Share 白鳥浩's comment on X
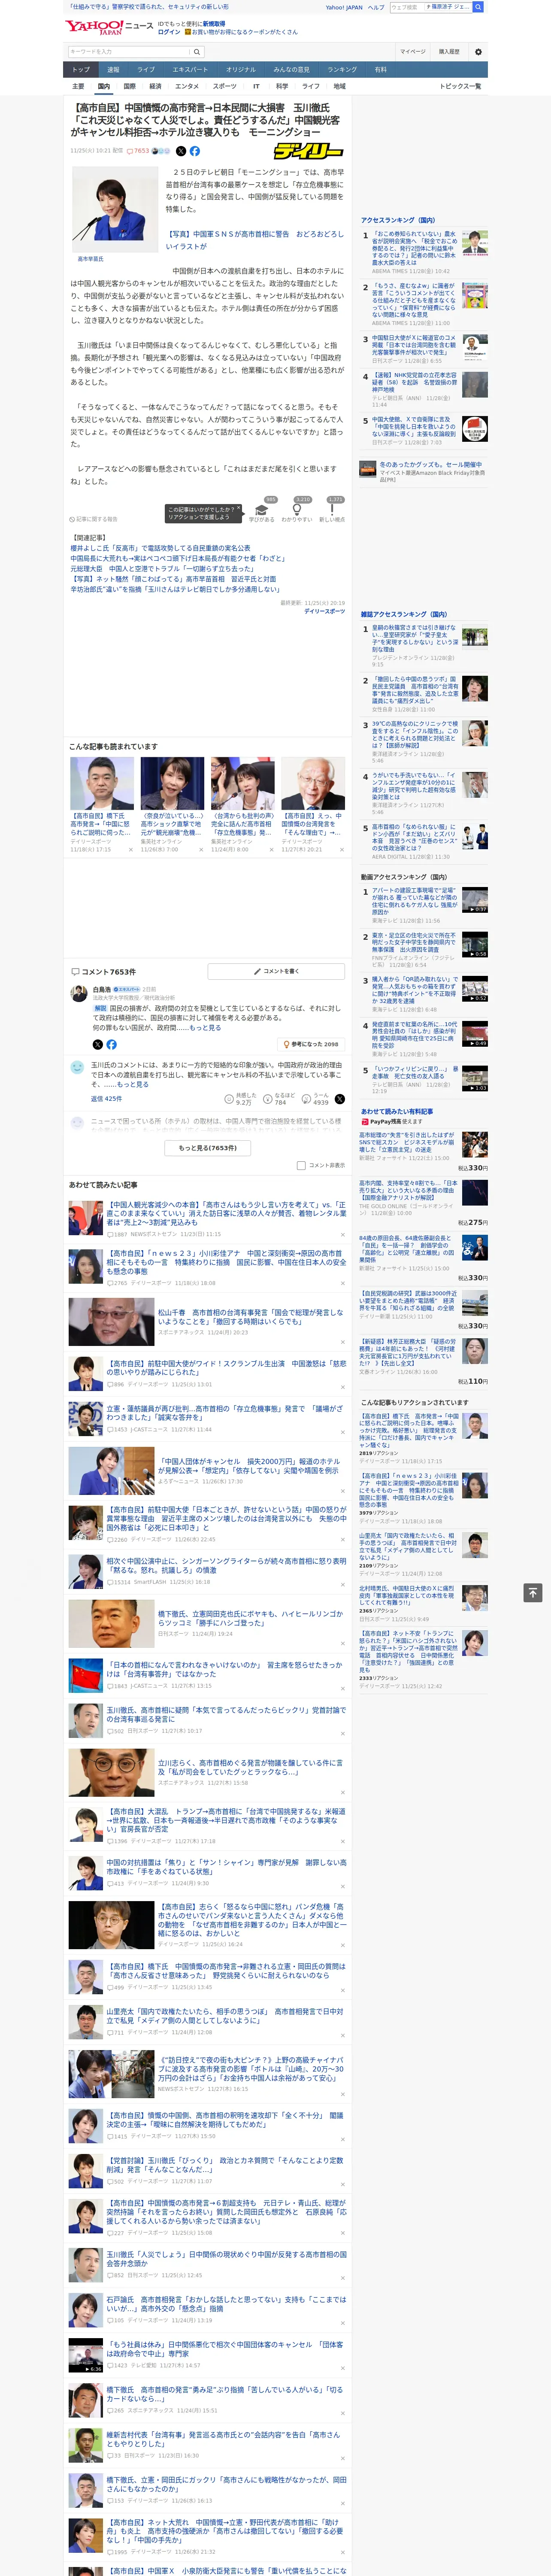Image resolution: width=551 pixels, height=2576 pixels. pos(97,1044)
